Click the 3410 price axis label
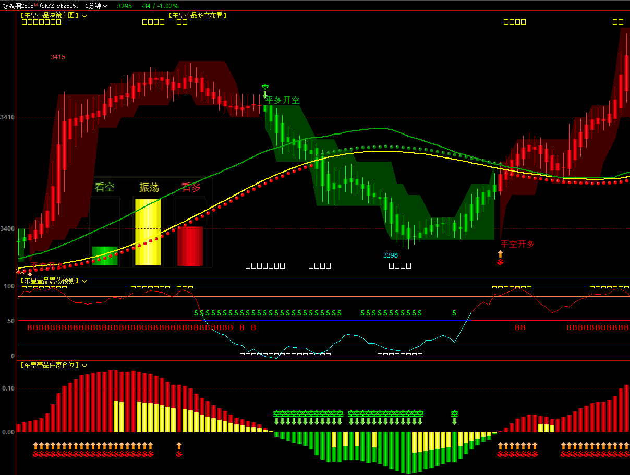The width and height of the screenshot is (630, 475). [x=7, y=117]
